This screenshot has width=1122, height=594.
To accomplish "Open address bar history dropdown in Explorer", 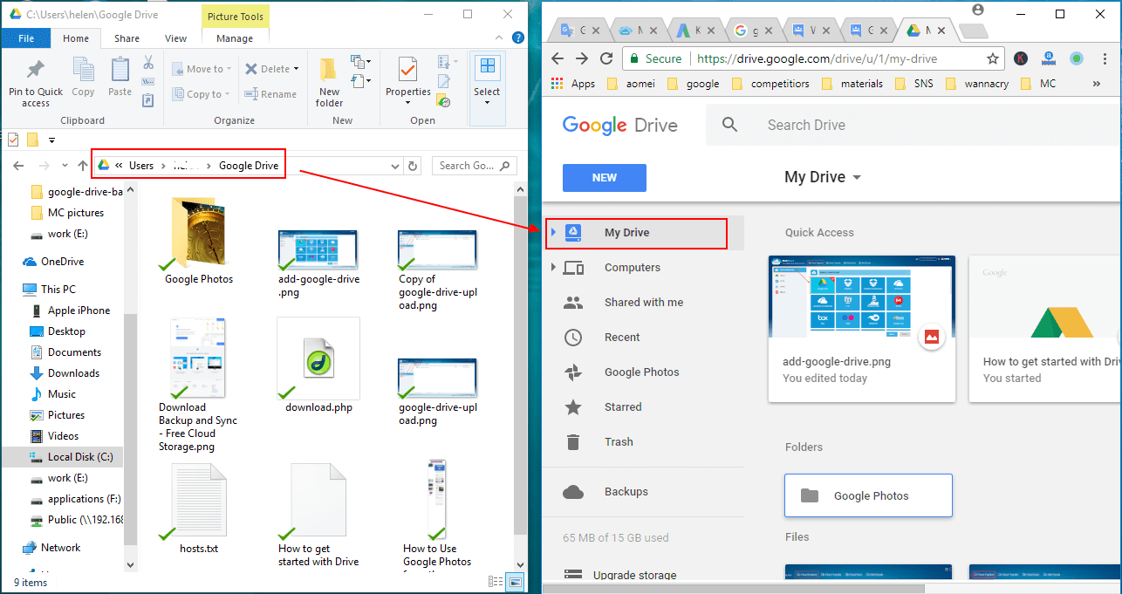I will coord(396,166).
